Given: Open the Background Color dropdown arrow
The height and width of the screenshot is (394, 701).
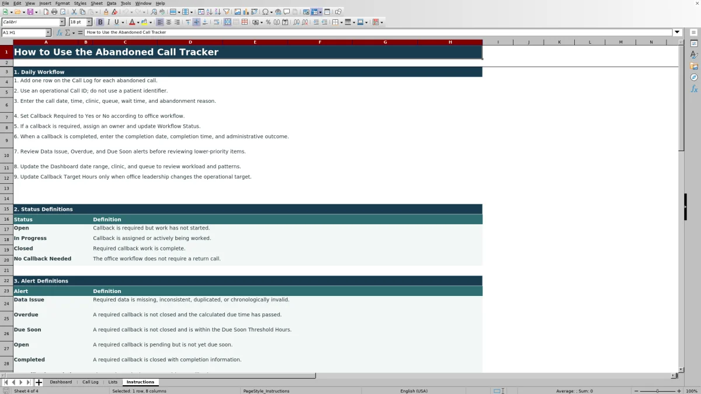Looking at the screenshot, I should [150, 22].
